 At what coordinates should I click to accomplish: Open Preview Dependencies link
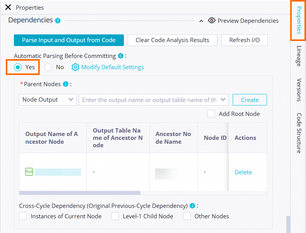[248, 21]
